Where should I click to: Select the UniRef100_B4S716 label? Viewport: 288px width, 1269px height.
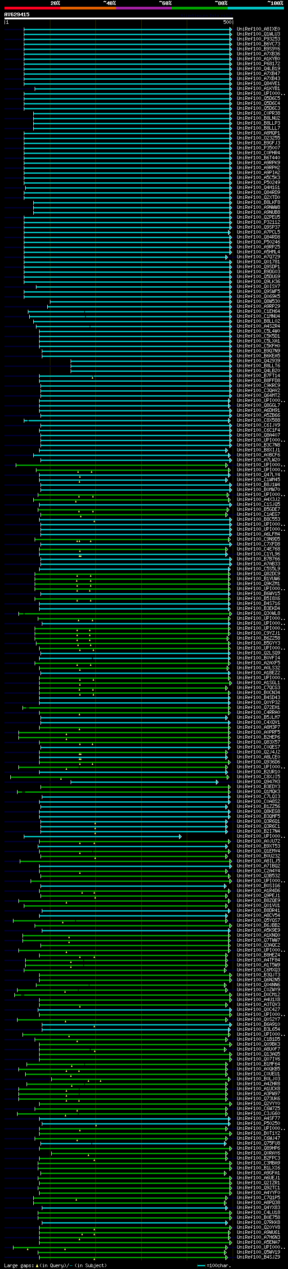(258, 604)
